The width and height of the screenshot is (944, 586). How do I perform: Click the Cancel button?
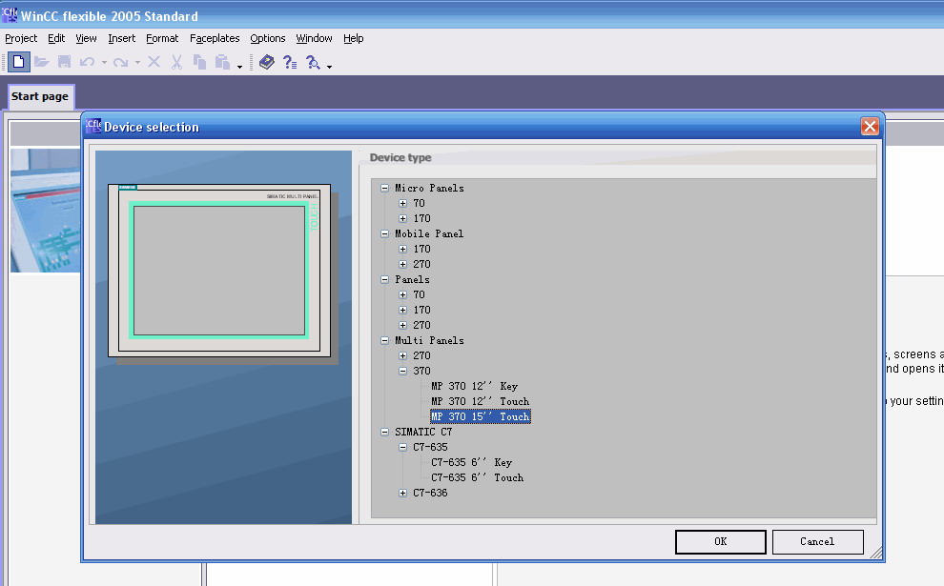[x=817, y=541]
